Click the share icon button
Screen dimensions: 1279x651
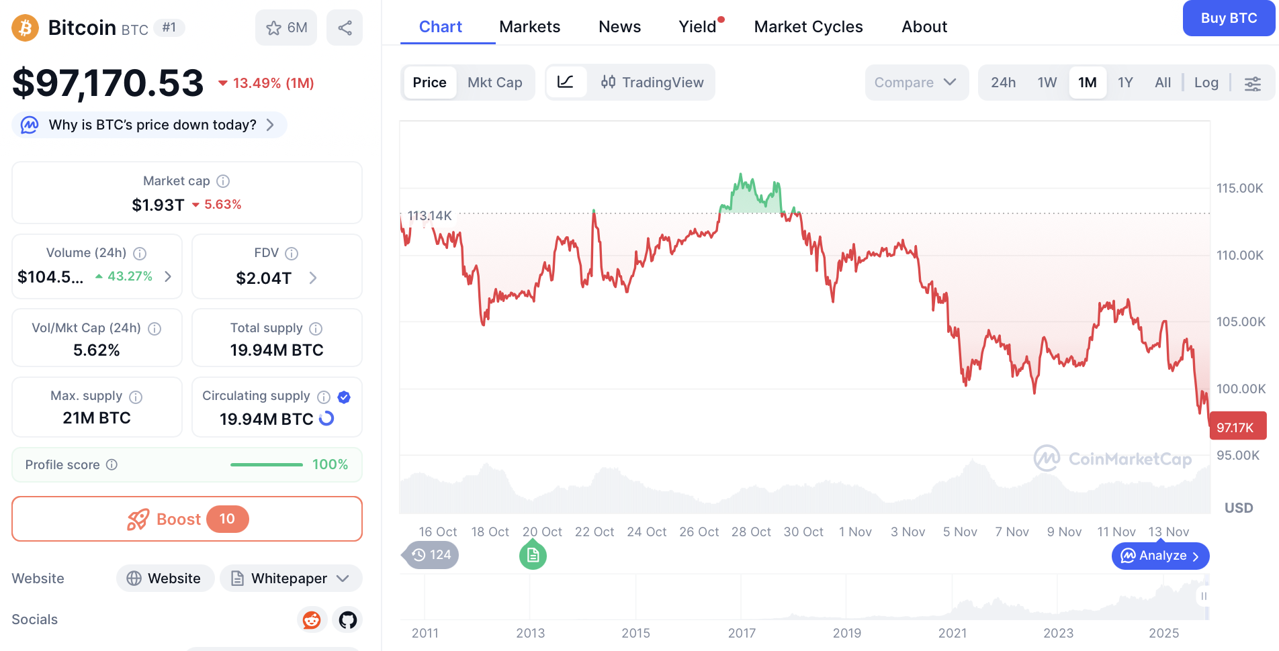345,28
